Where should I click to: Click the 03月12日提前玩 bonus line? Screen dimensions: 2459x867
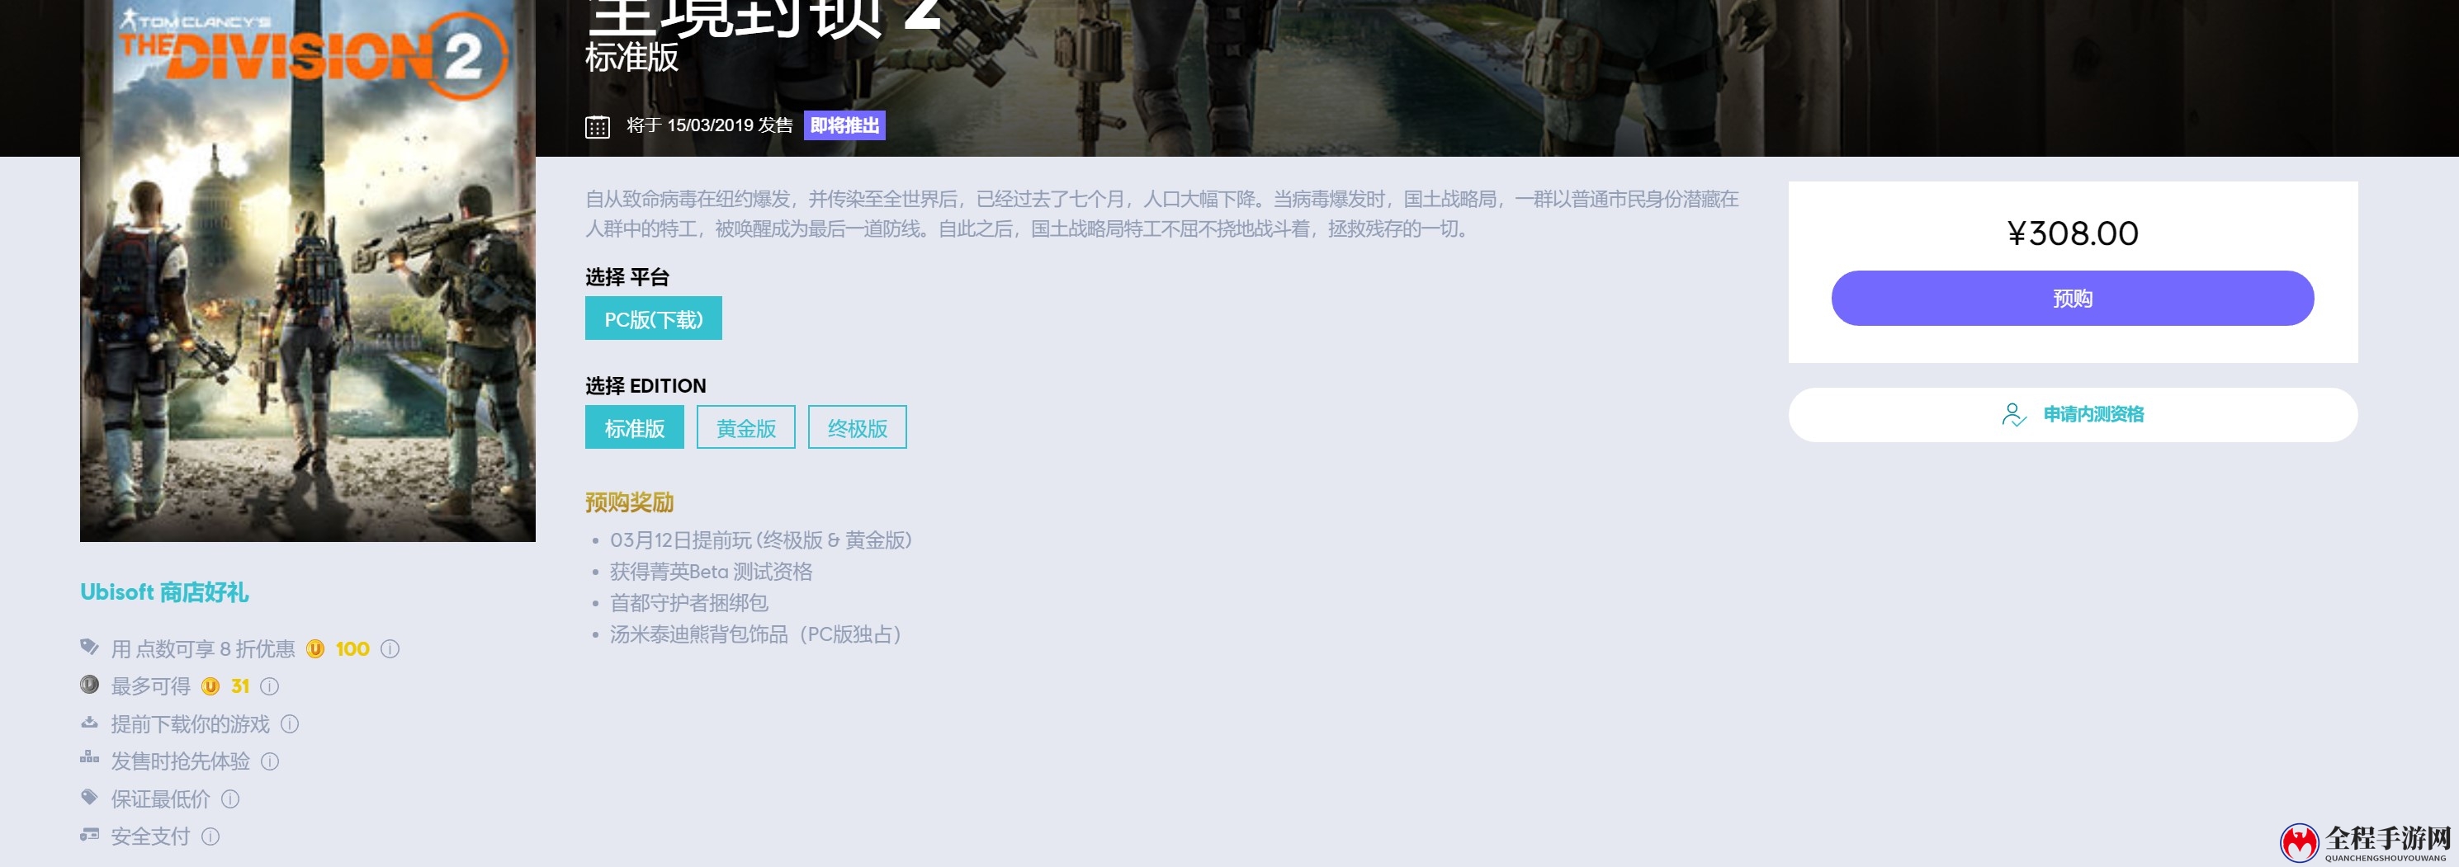click(761, 541)
